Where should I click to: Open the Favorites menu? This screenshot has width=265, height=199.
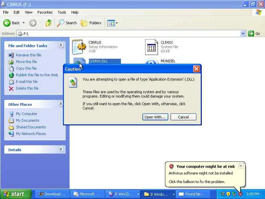45,12
